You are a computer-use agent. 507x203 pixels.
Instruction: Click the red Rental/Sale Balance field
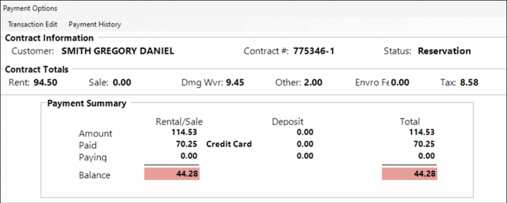click(x=172, y=174)
